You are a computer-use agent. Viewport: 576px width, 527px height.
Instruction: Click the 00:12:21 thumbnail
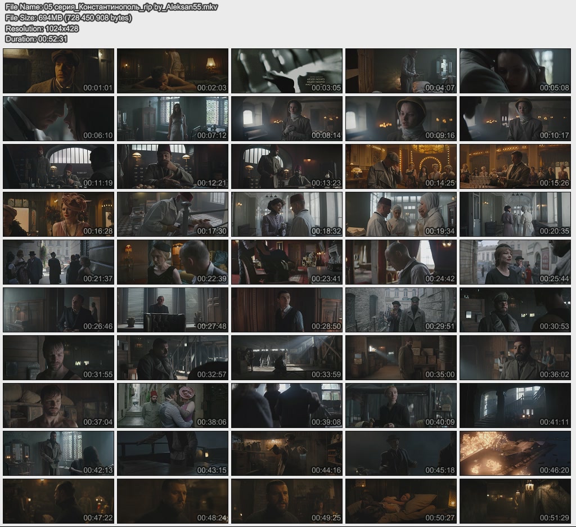173,166
